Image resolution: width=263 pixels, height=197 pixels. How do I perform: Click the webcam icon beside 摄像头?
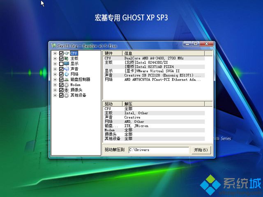tap(67, 90)
